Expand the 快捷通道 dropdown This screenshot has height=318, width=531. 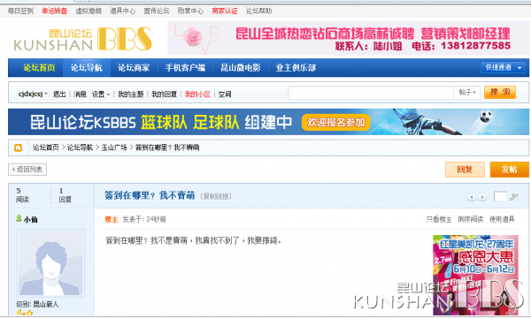pyautogui.click(x=503, y=68)
